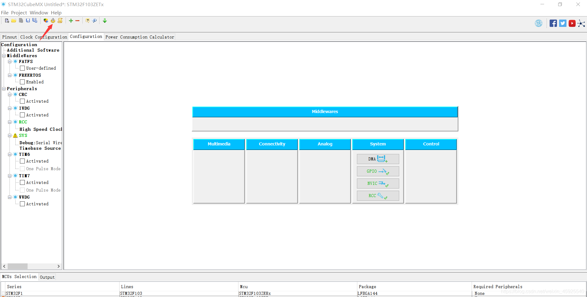Click the red minus toolbar icon
The width and height of the screenshot is (587, 297).
coord(78,20)
